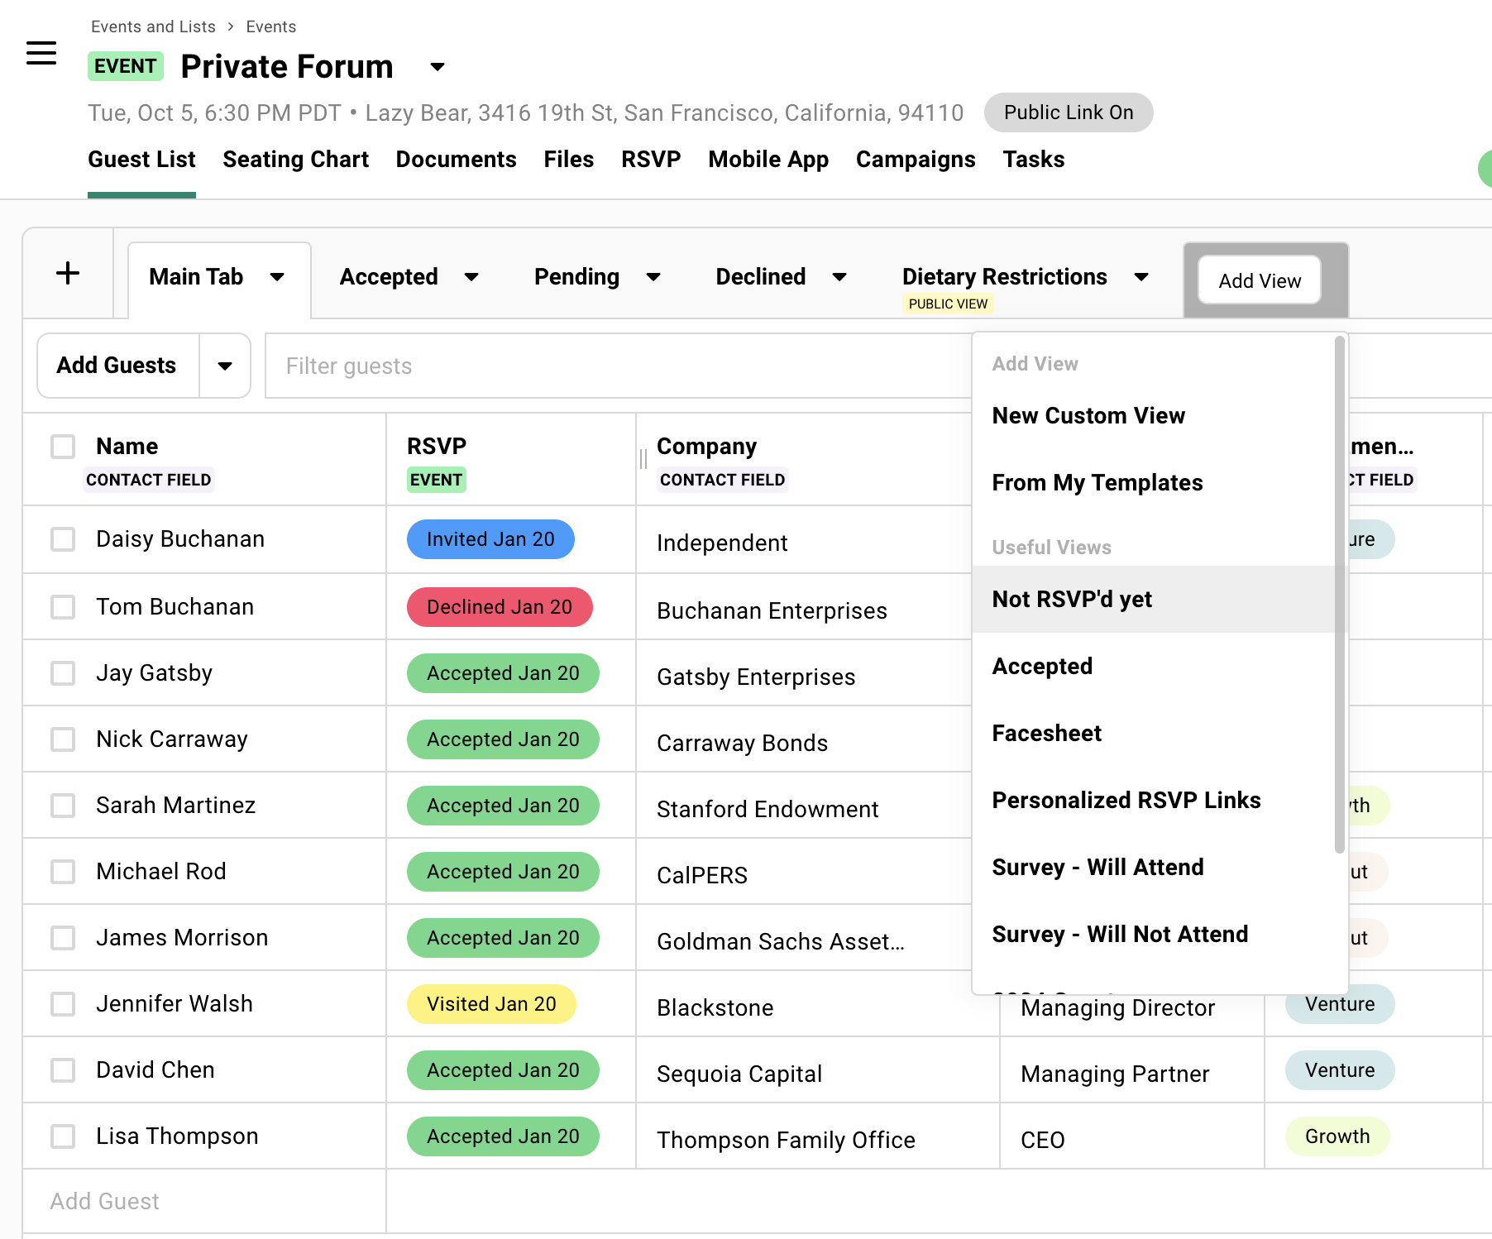The height and width of the screenshot is (1239, 1492).
Task: Open the Add Guests dropdown arrow
Action: click(x=224, y=366)
